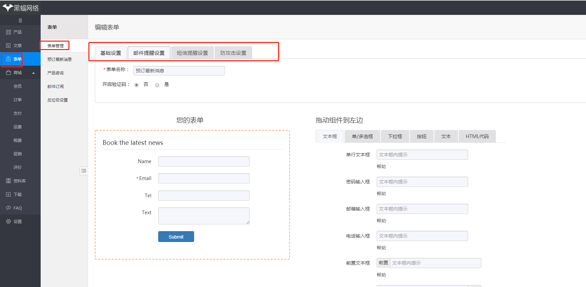Click the Email input in the form preview

tap(204, 178)
